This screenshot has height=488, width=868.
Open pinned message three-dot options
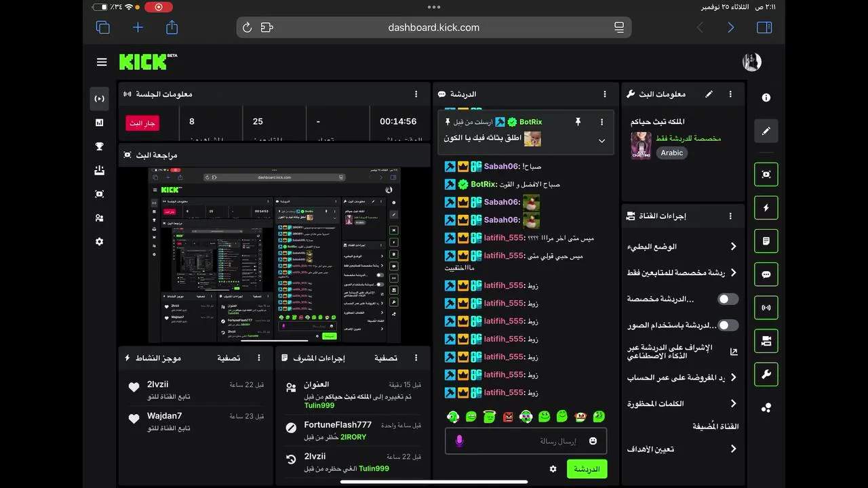pos(601,122)
